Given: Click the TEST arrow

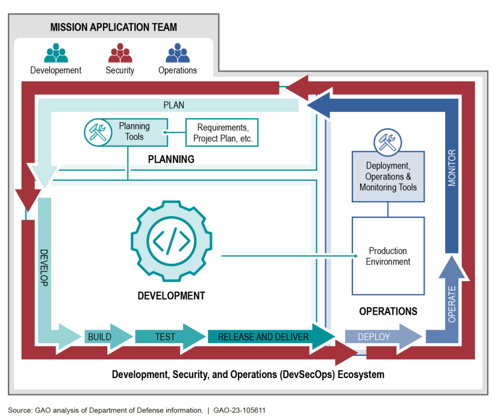Looking at the screenshot, I should [170, 337].
